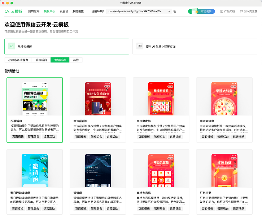Switch to the 营销活动 category tab
Image resolution: width=262 pixels, height=215 pixels.
(x=60, y=60)
